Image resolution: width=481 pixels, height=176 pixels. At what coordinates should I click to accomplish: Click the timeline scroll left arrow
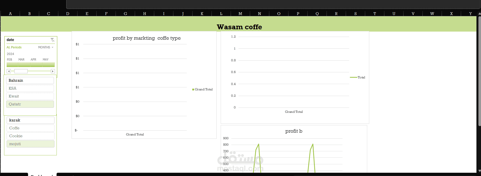tap(9, 71)
